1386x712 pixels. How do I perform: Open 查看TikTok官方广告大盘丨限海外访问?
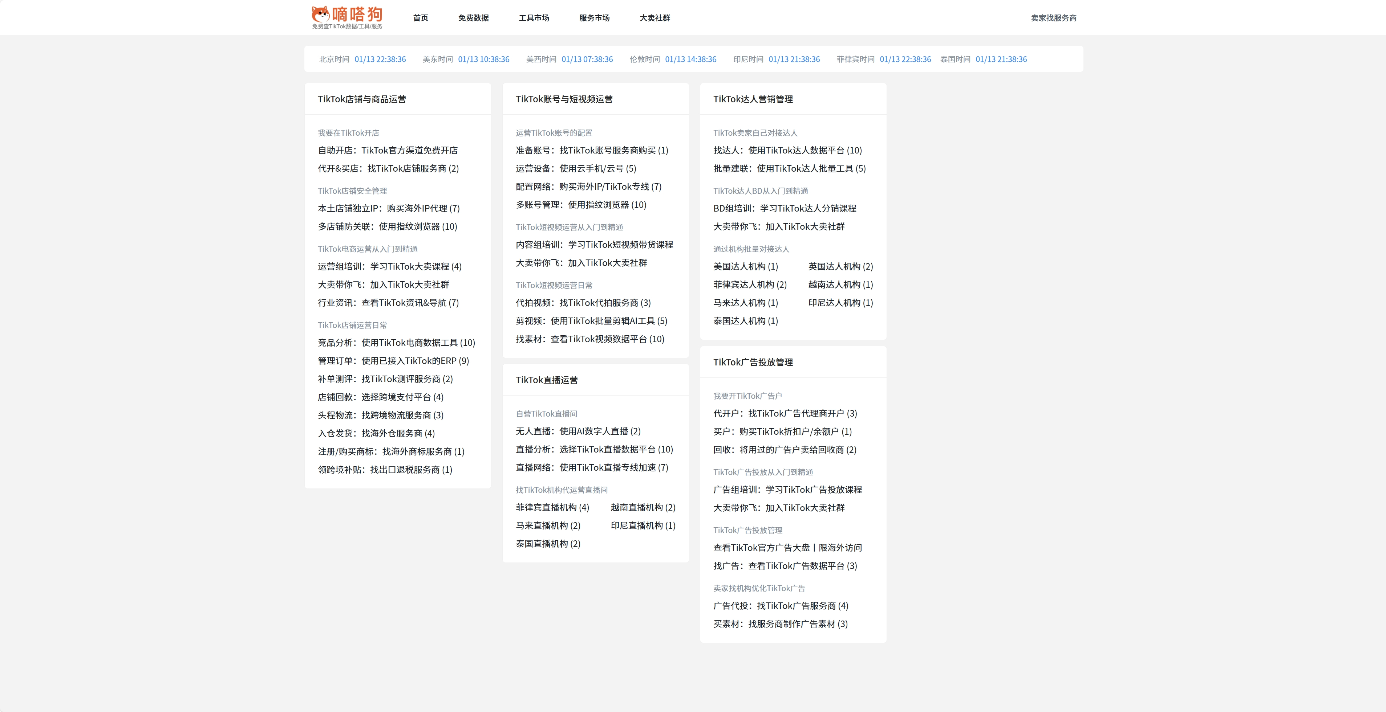pos(787,548)
